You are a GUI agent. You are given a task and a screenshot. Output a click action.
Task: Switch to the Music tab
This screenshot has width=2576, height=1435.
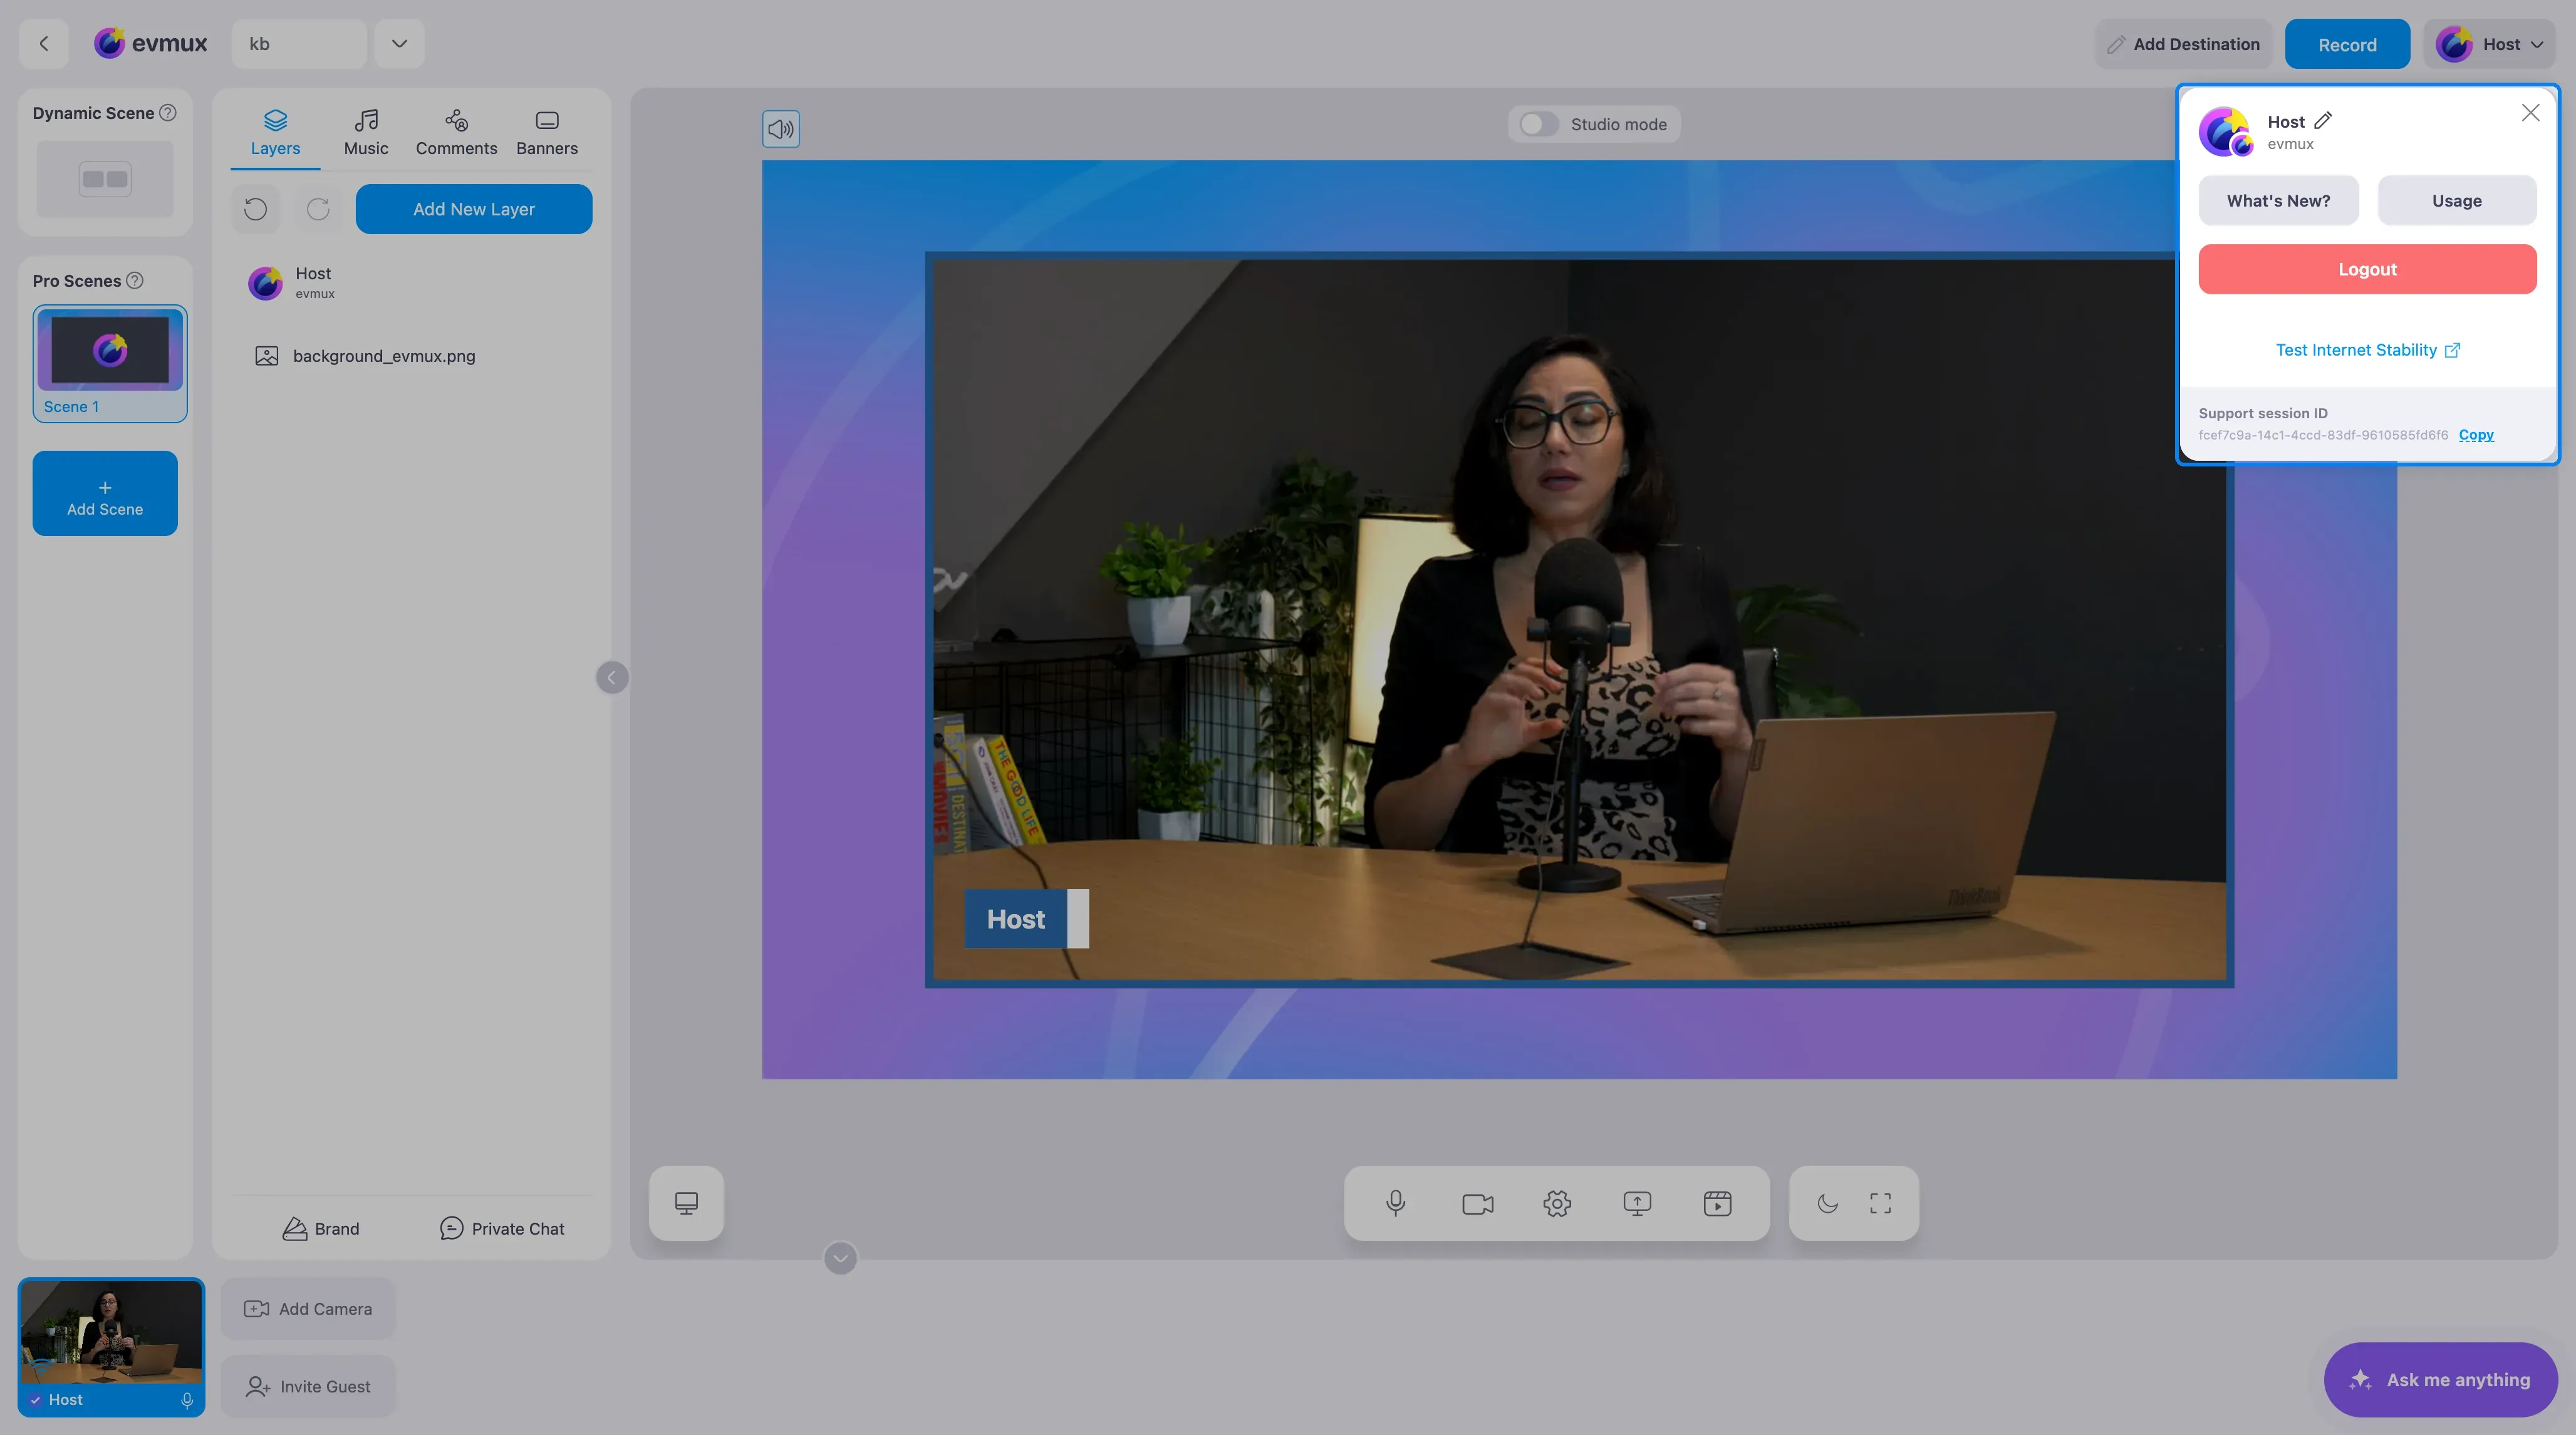click(x=366, y=133)
